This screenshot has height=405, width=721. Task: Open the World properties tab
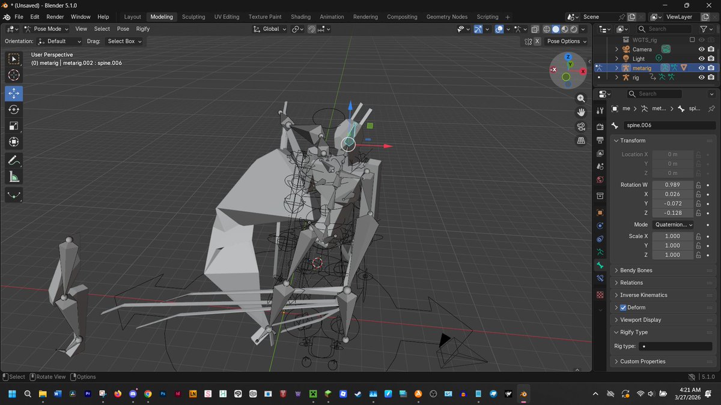600,179
